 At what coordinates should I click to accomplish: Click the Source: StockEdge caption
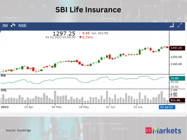[x=18, y=130]
